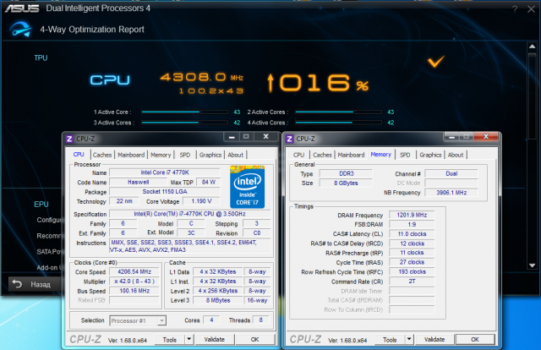Minimize the left CPU-Z window
541x350 pixels.
point(232,137)
